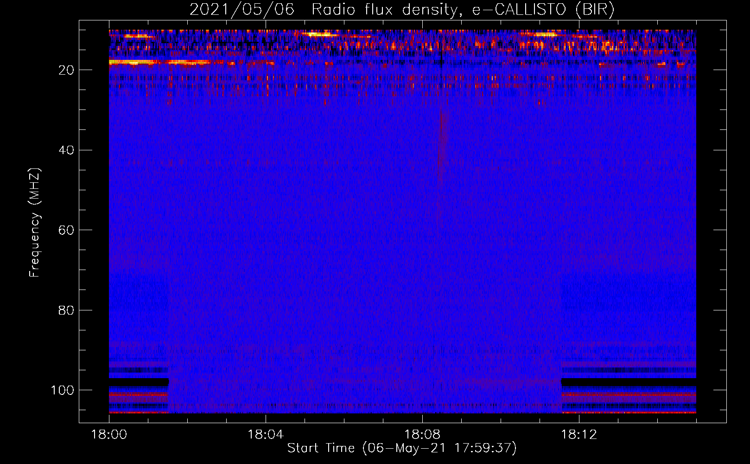The image size is (750, 464).
Task: Select the '40' frequency tick label
Action: coord(66,150)
